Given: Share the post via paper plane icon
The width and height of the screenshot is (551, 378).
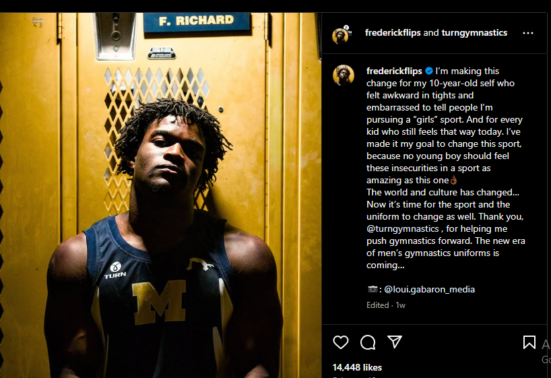Looking at the screenshot, I should click(395, 342).
